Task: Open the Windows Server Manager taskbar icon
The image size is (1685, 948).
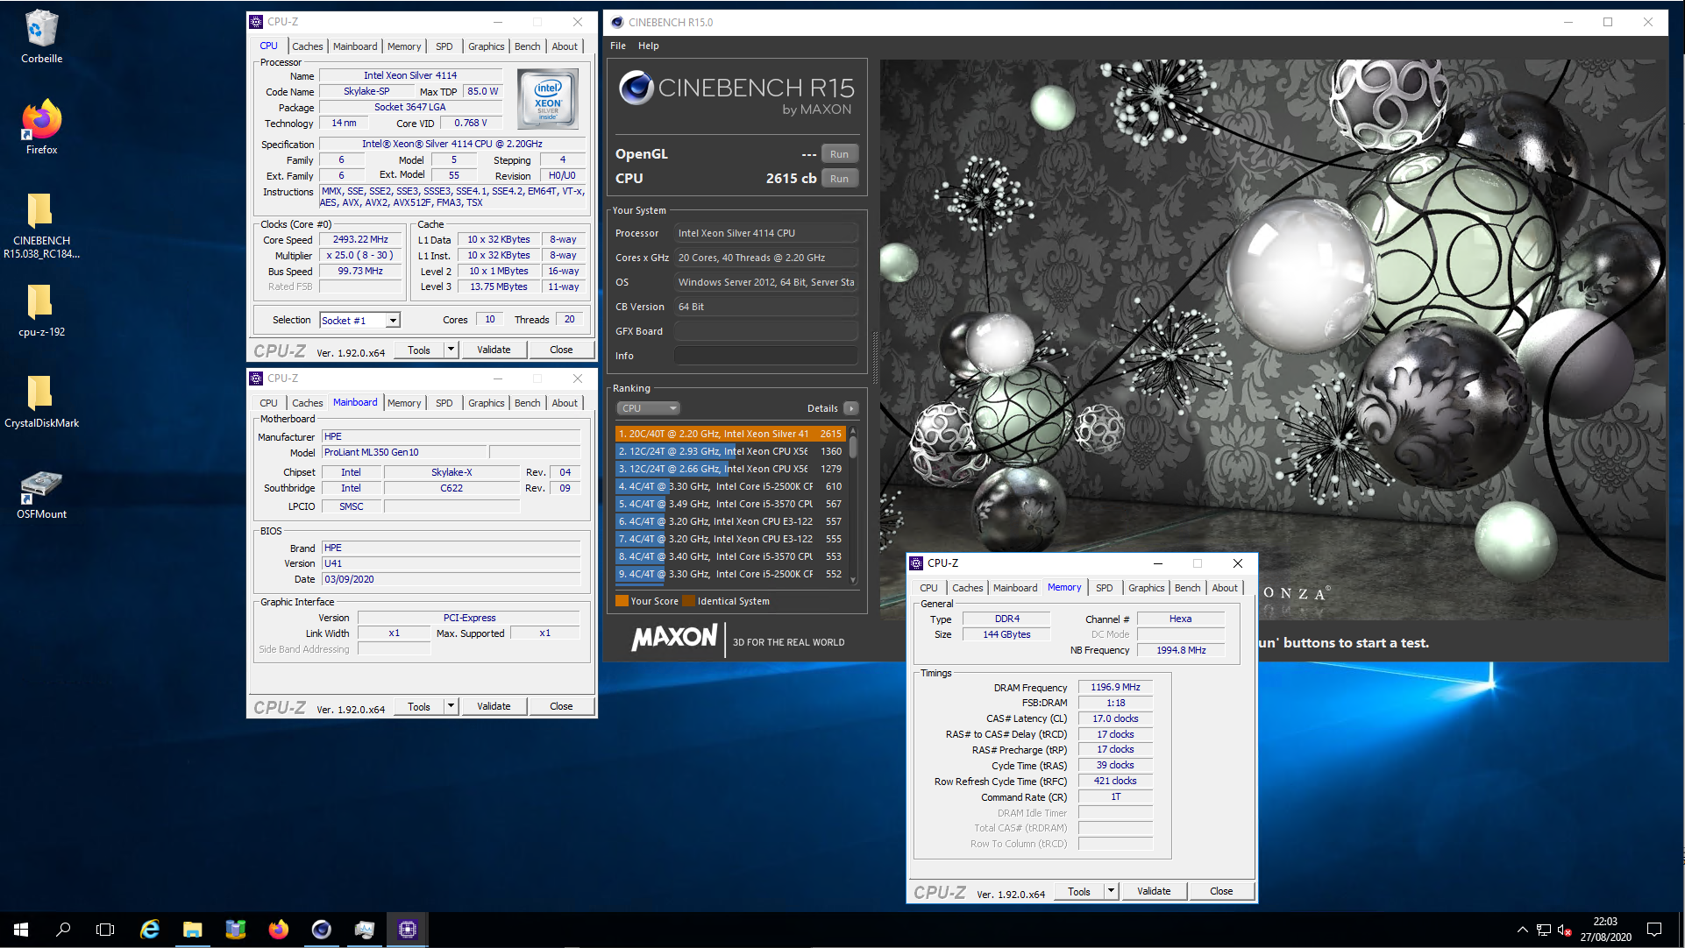Action: (x=365, y=930)
